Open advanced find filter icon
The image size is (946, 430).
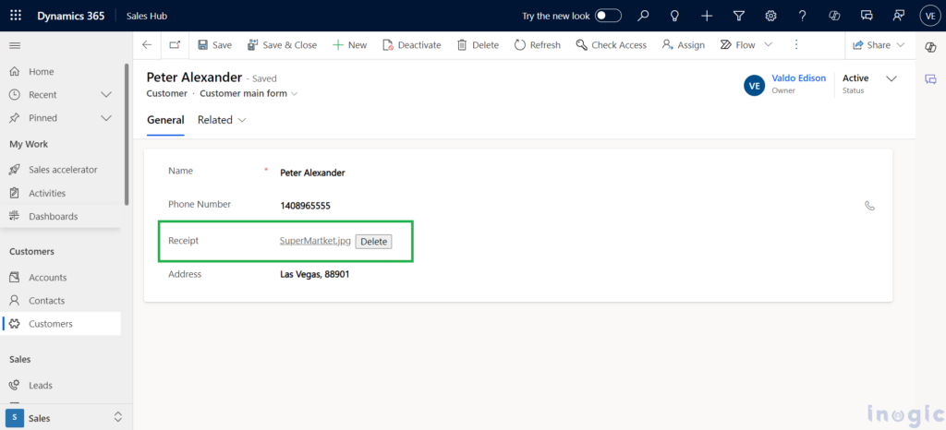pos(738,16)
